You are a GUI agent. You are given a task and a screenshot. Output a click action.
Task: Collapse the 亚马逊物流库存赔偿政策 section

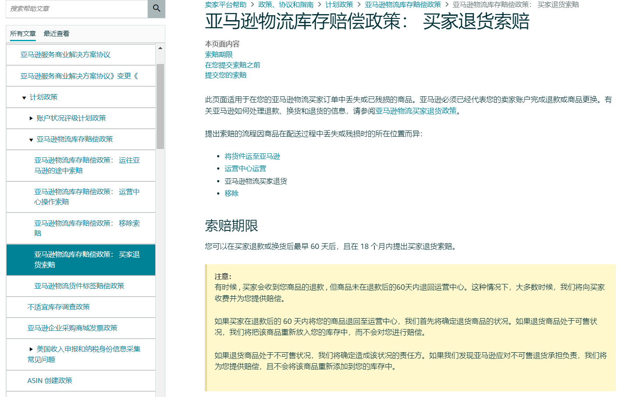(30, 139)
